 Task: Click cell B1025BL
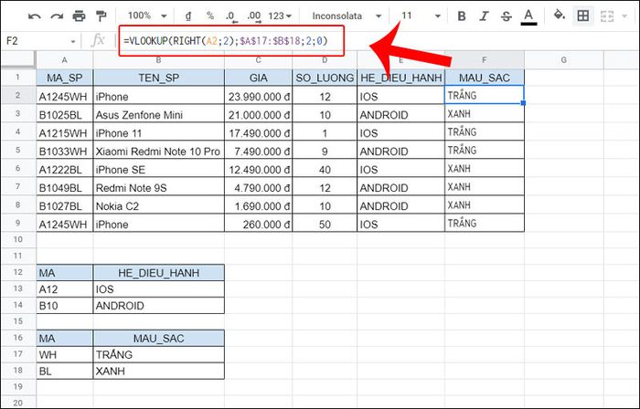point(65,114)
